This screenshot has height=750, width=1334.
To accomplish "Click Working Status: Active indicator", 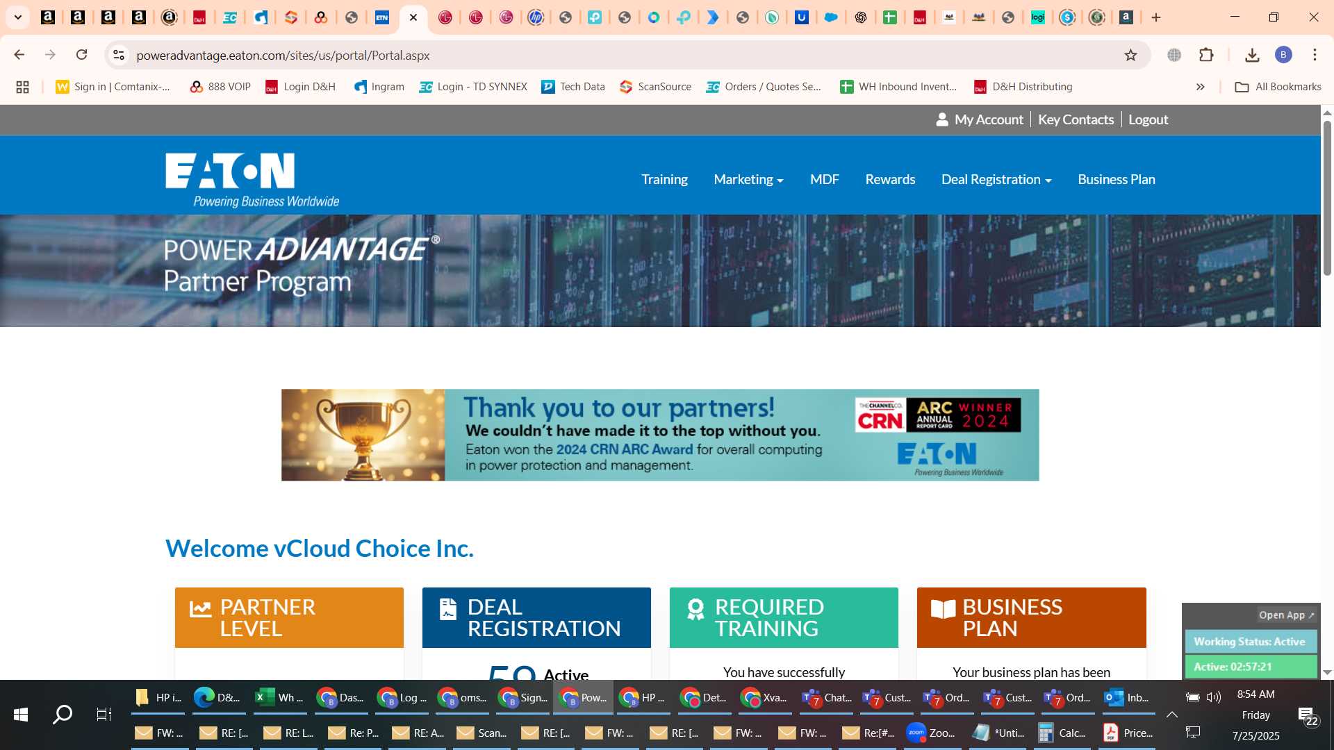I will click(1250, 642).
